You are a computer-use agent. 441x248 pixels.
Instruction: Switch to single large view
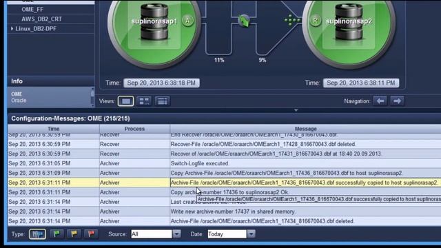coord(125,101)
